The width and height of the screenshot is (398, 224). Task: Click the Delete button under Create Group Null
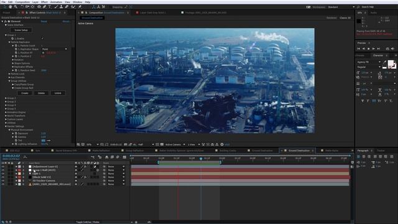pyautogui.click(x=41, y=93)
